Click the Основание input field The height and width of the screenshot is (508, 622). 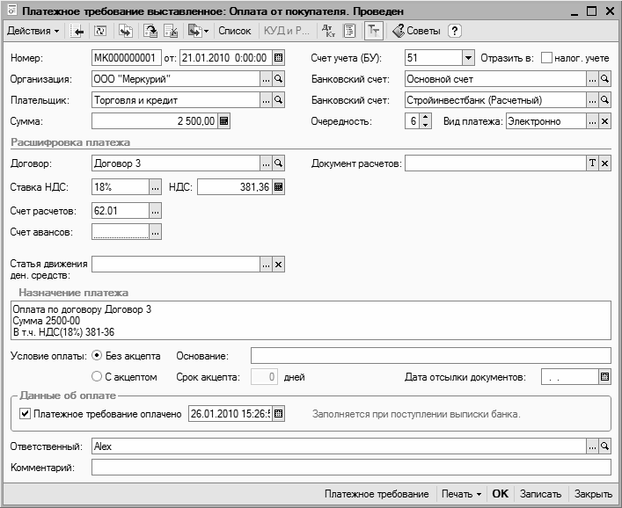[x=431, y=355]
